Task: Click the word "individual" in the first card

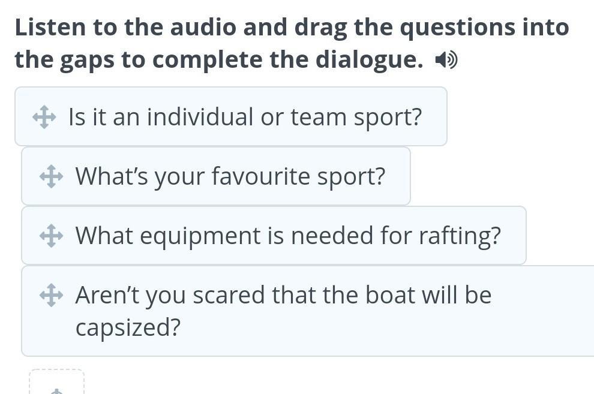Action: pos(200,117)
